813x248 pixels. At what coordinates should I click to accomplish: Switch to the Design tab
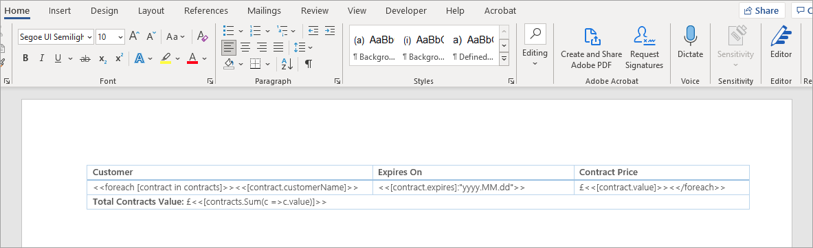coord(104,10)
